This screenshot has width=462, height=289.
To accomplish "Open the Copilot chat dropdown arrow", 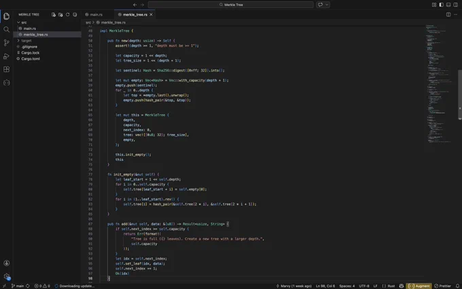I will (x=327, y=5).
